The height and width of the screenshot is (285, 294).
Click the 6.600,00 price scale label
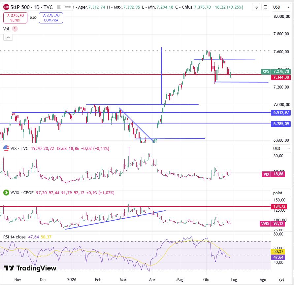[281, 140]
